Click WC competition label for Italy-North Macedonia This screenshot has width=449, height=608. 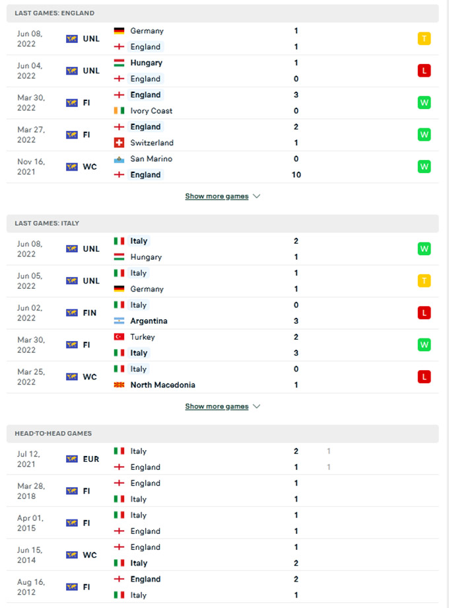click(90, 377)
